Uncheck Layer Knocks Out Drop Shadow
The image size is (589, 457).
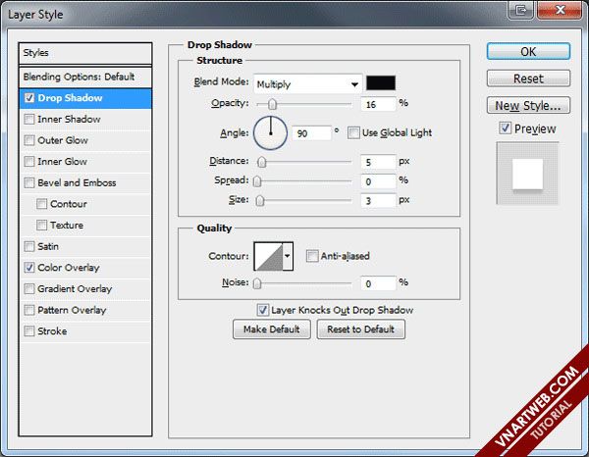point(262,310)
